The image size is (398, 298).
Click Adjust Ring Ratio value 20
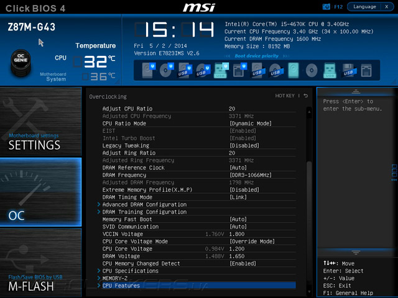232,153
